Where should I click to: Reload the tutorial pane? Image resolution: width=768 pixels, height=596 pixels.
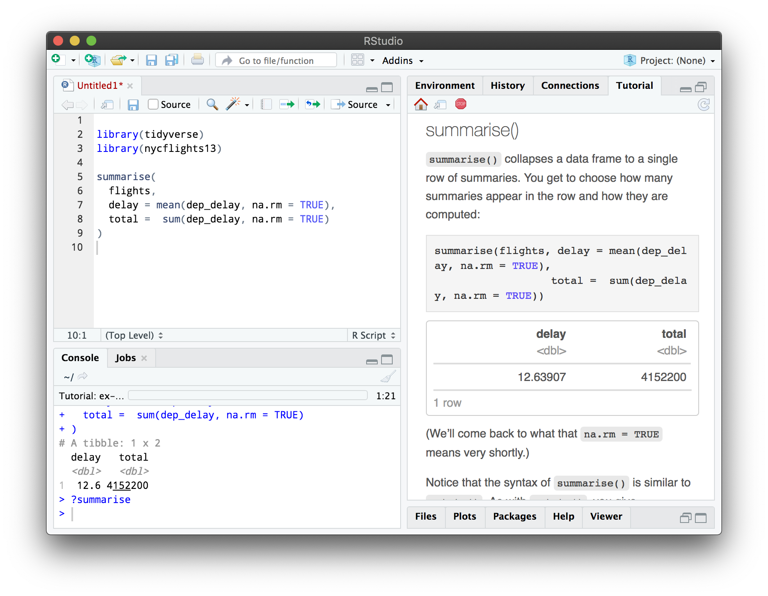(x=704, y=105)
